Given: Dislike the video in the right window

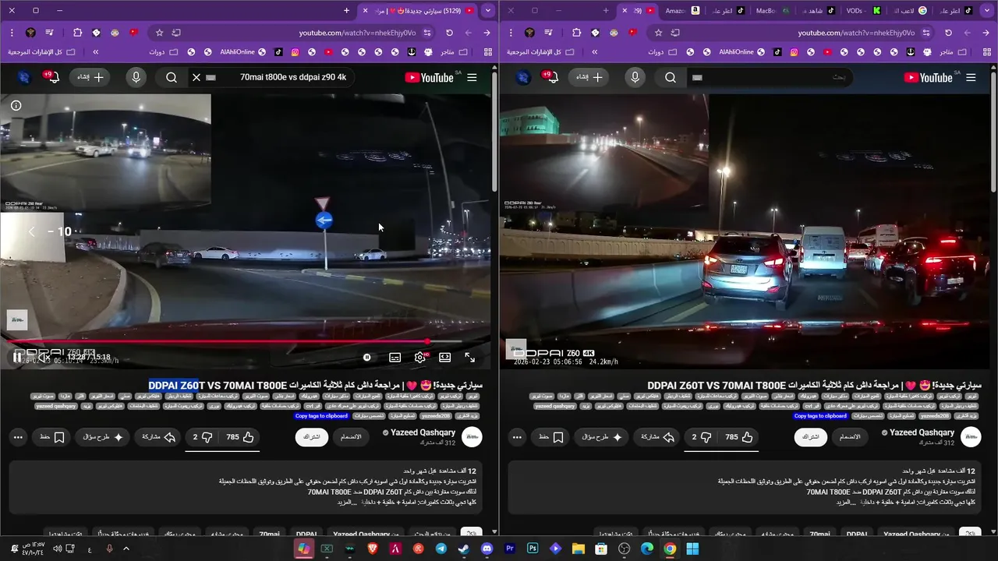Looking at the screenshot, I should click(701, 437).
